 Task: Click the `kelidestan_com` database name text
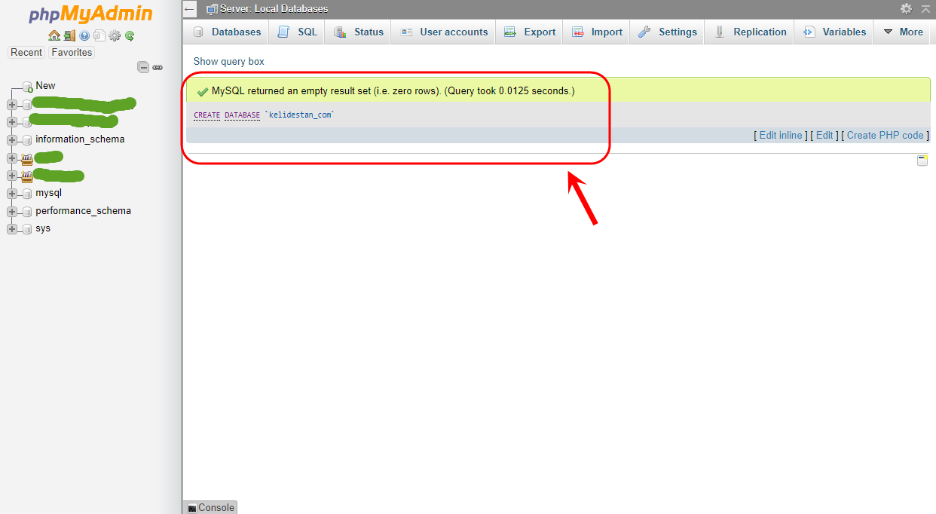(x=299, y=115)
